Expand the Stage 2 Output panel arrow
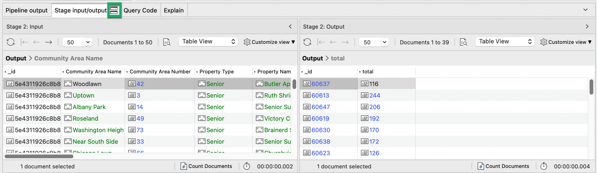This screenshot has width=597, height=173. [x=587, y=27]
